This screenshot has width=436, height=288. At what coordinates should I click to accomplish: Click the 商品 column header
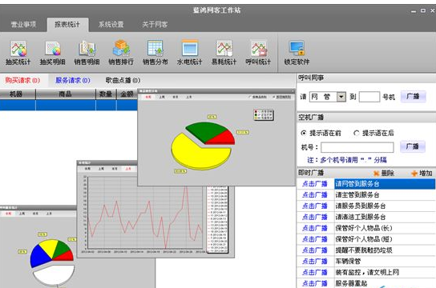point(66,94)
